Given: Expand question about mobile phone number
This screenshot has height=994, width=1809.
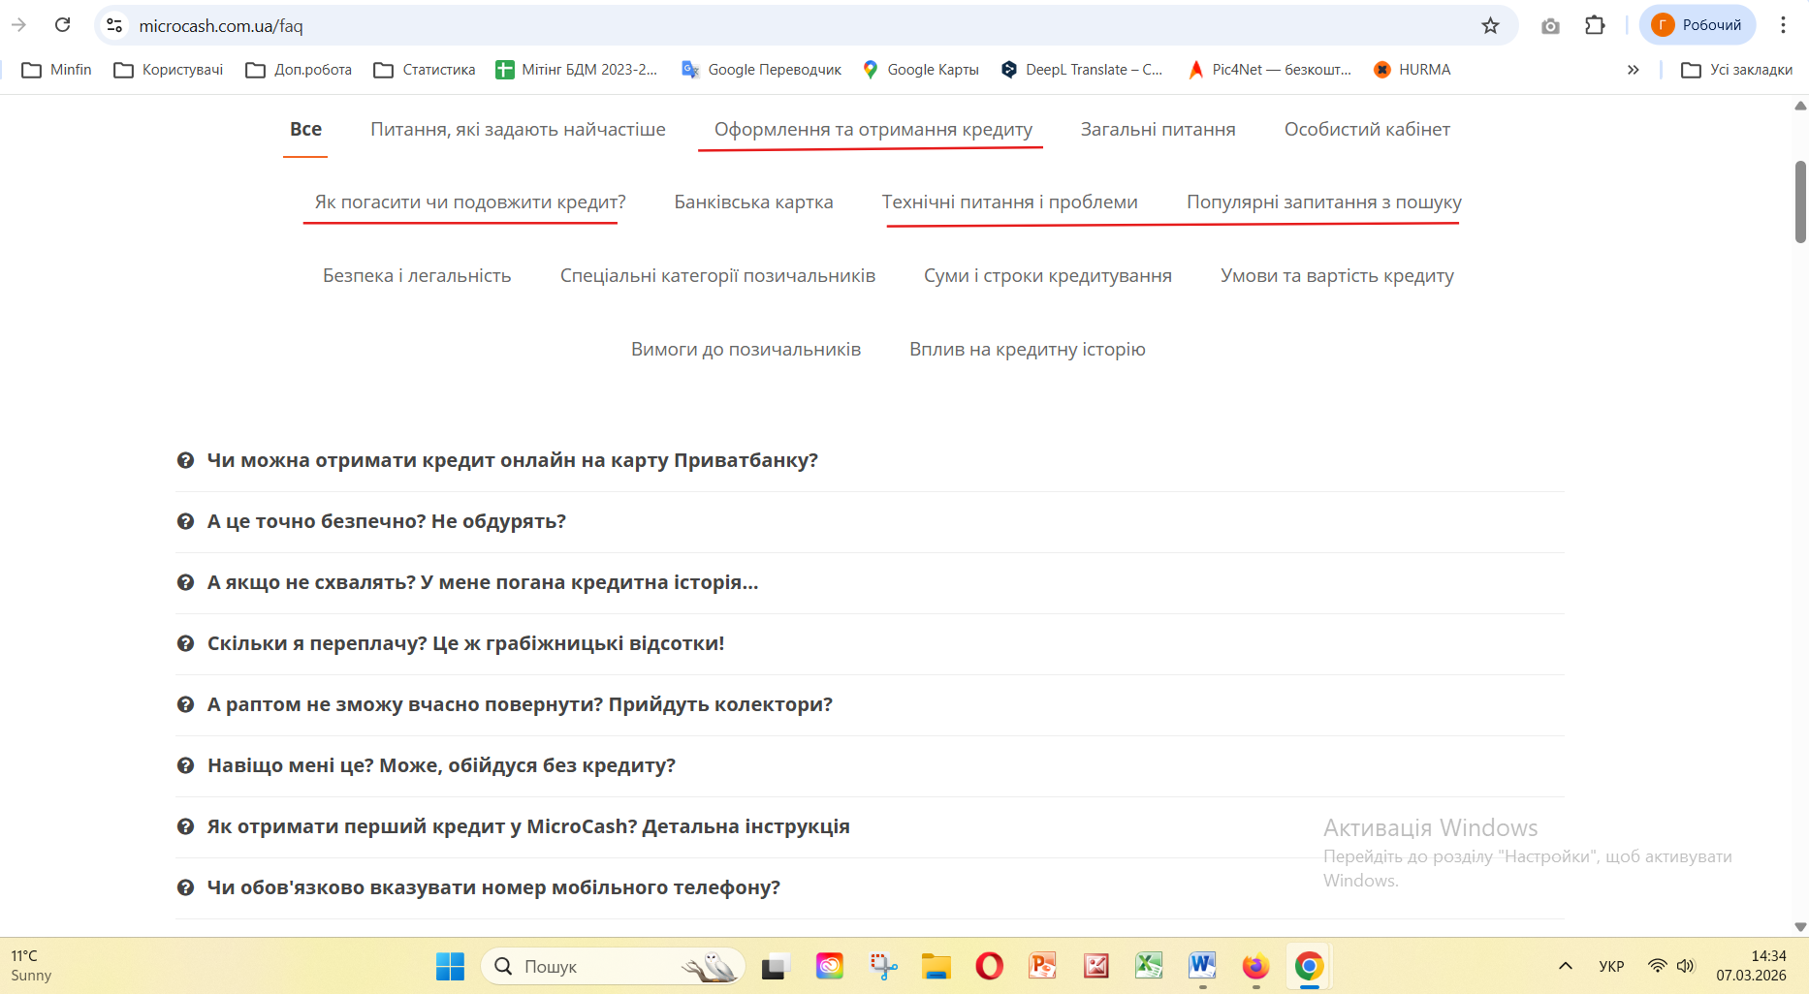Looking at the screenshot, I should [x=870, y=887].
